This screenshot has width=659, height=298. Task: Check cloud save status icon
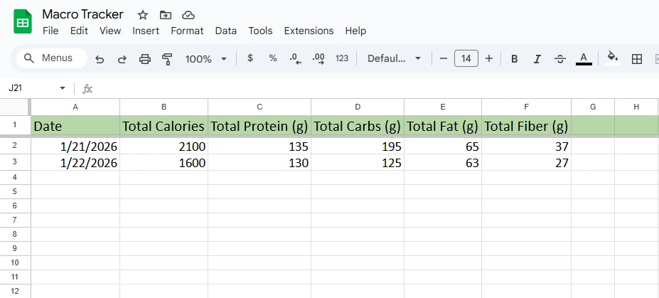click(x=188, y=15)
